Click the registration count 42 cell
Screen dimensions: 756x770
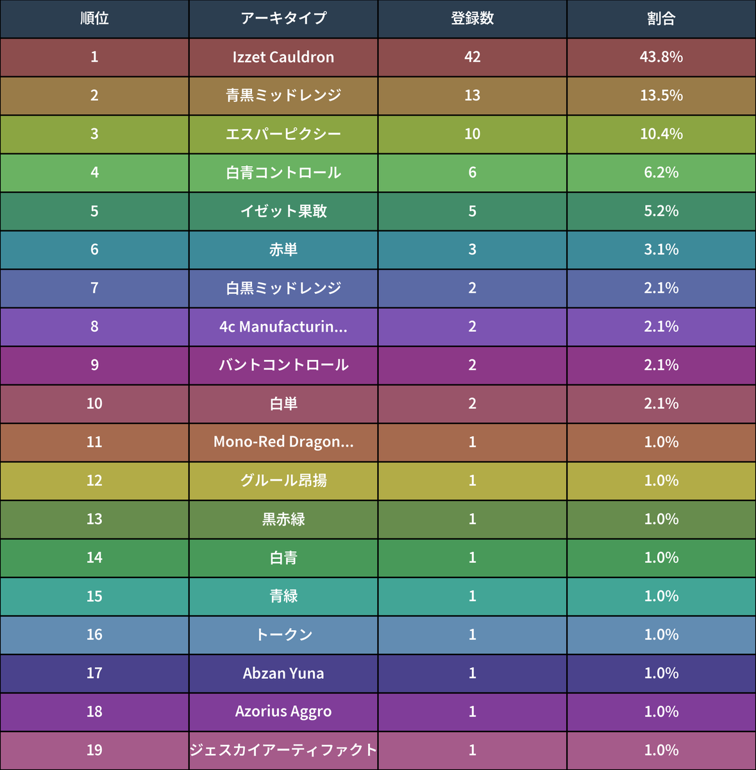[x=473, y=57]
